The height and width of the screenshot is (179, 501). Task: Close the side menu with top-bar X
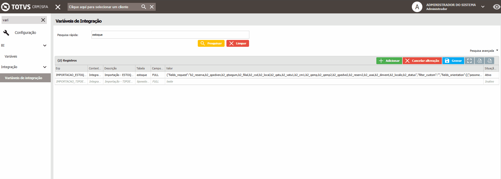point(58,7)
